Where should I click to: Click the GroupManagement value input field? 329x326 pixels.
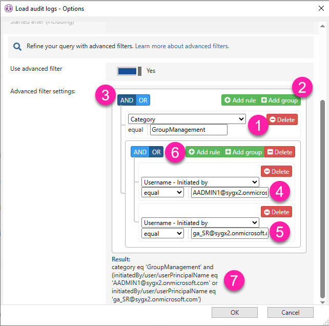188,130
